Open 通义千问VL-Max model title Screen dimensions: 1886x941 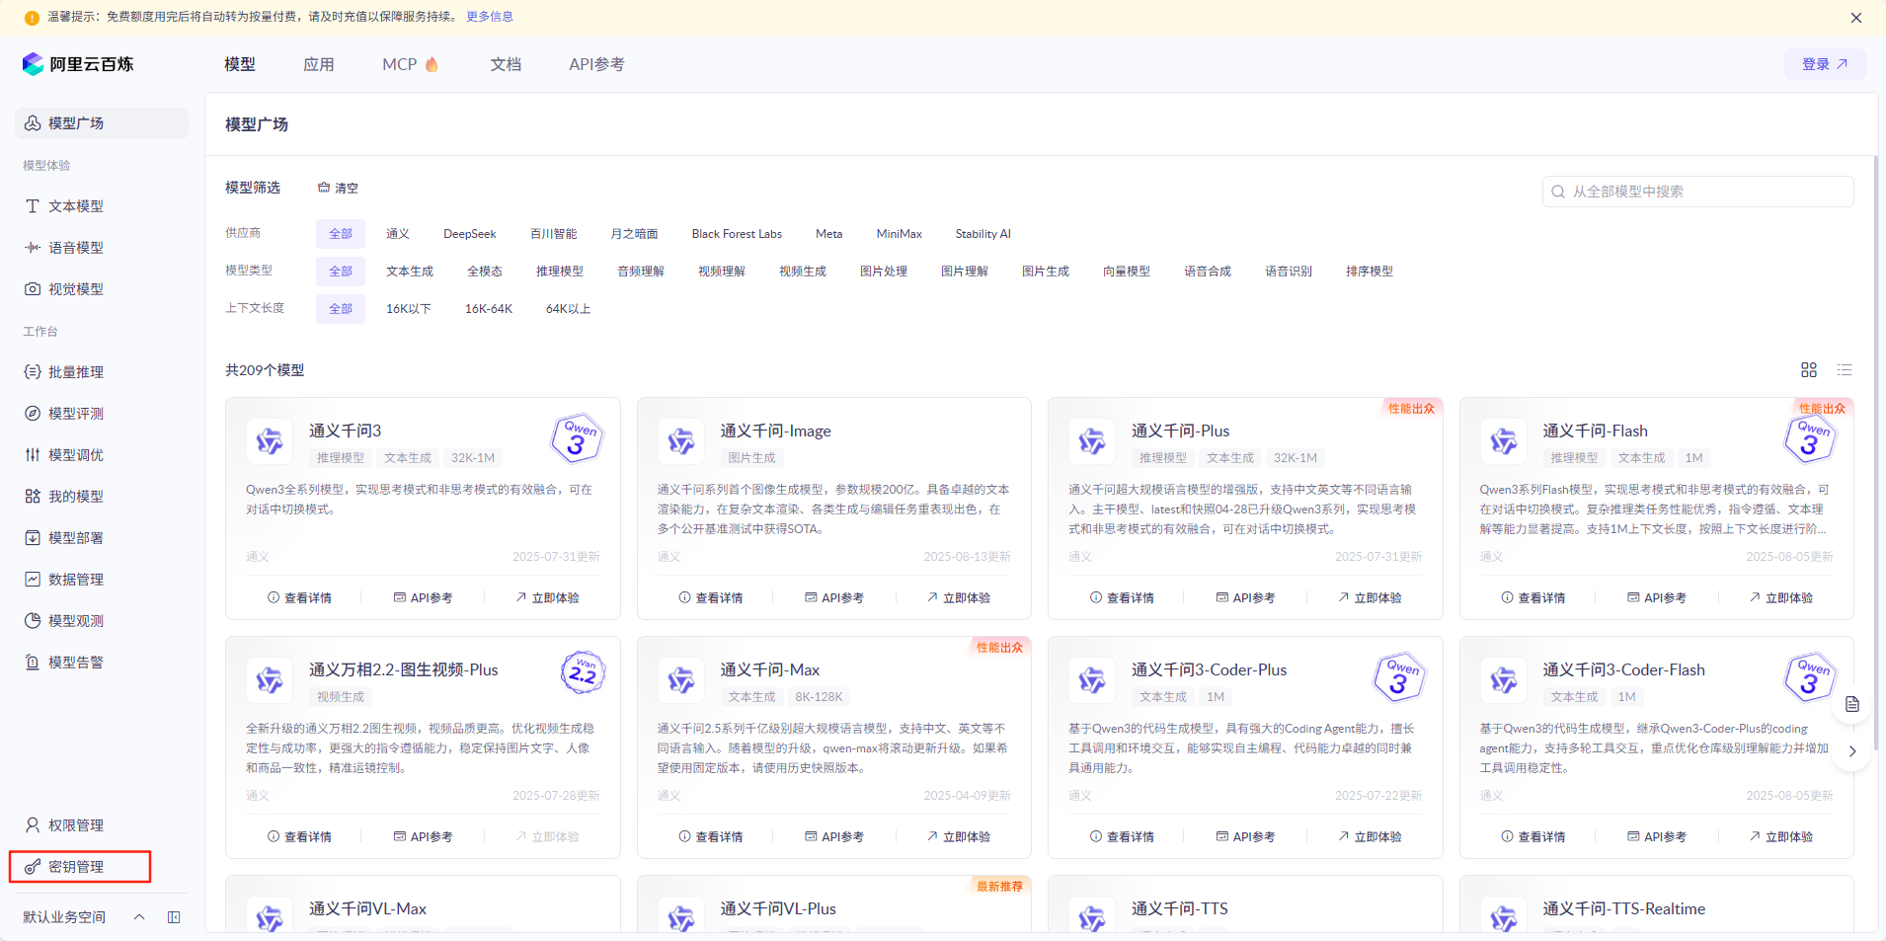(367, 909)
